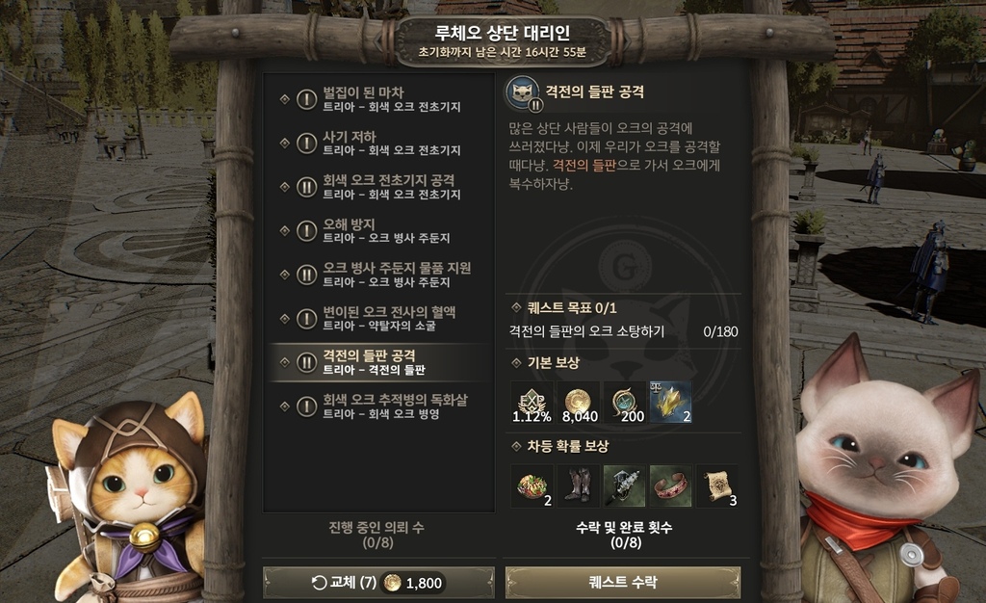Click the salad food reward icon
Image resolution: width=986 pixels, height=603 pixels.
[x=532, y=486]
